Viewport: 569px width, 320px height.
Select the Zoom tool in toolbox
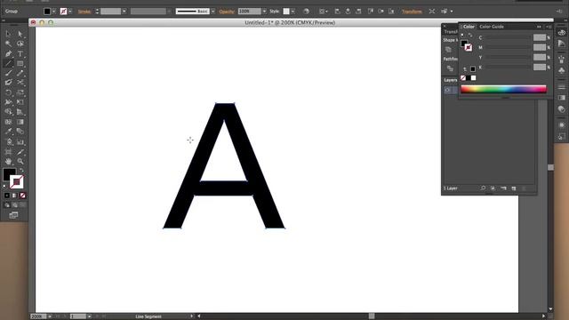pos(20,162)
